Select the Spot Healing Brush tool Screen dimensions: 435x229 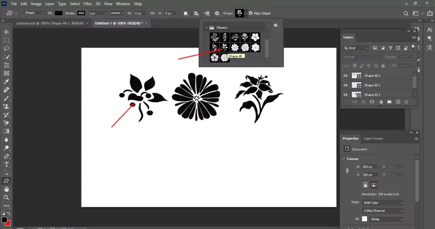(6, 90)
